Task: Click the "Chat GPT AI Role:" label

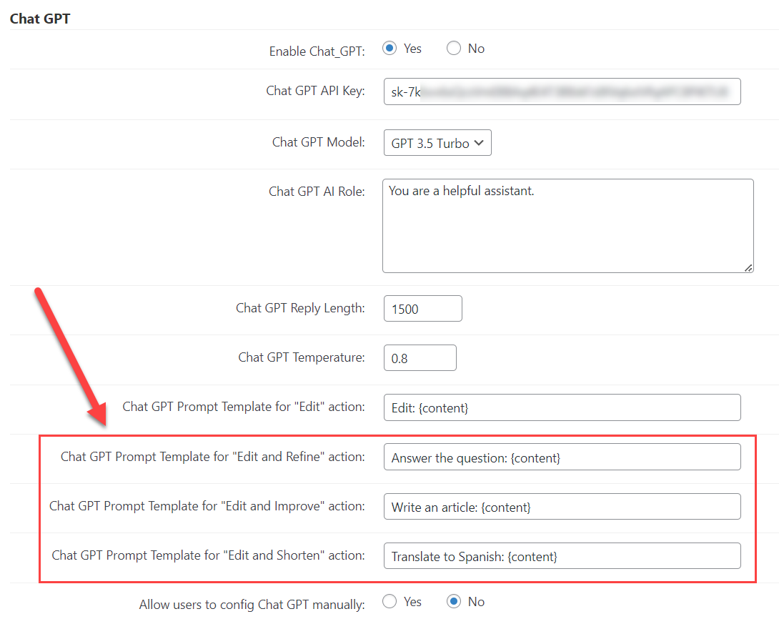Action: tap(317, 192)
